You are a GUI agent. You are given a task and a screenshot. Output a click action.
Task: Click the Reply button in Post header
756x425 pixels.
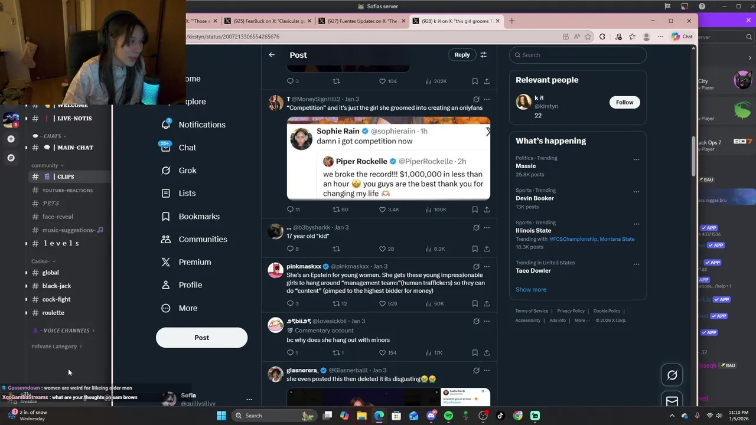(462, 55)
